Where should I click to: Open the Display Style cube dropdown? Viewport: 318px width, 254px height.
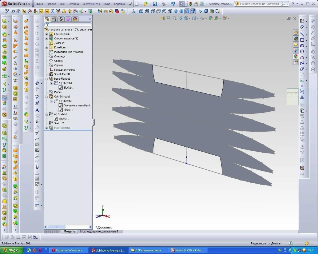(195, 18)
